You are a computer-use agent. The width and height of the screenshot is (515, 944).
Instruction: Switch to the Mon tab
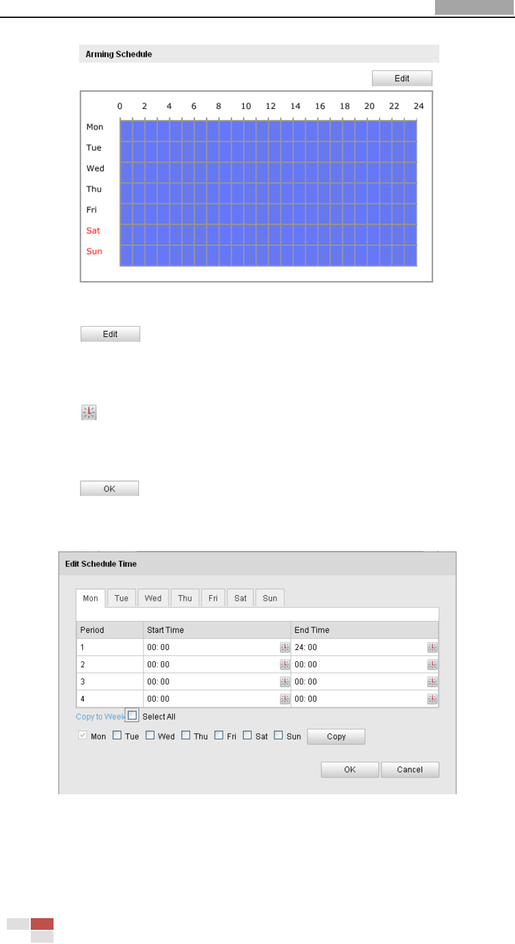click(90, 598)
